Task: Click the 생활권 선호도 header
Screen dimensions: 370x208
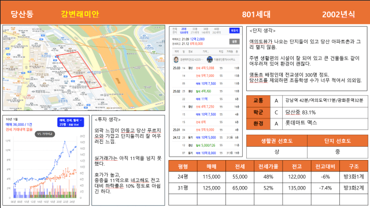Action: (x=277, y=141)
